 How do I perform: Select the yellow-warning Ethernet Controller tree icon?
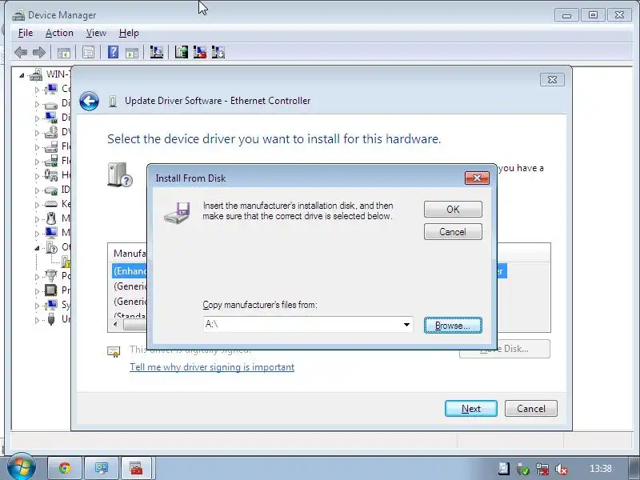pos(66,262)
